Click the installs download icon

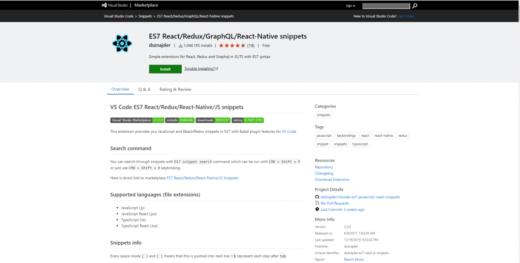point(181,46)
